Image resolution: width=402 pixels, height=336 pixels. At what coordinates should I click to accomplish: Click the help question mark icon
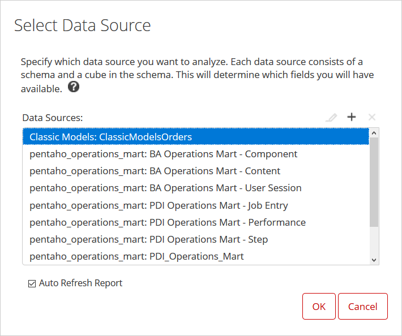click(74, 88)
